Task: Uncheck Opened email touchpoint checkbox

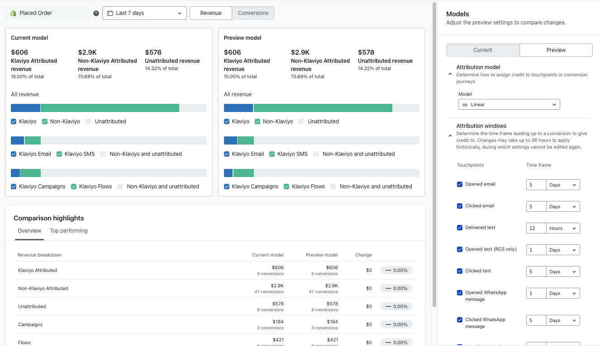Action: (x=460, y=184)
